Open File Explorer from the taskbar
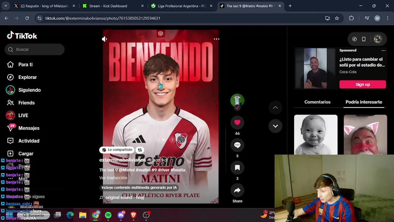 [x=83, y=215]
